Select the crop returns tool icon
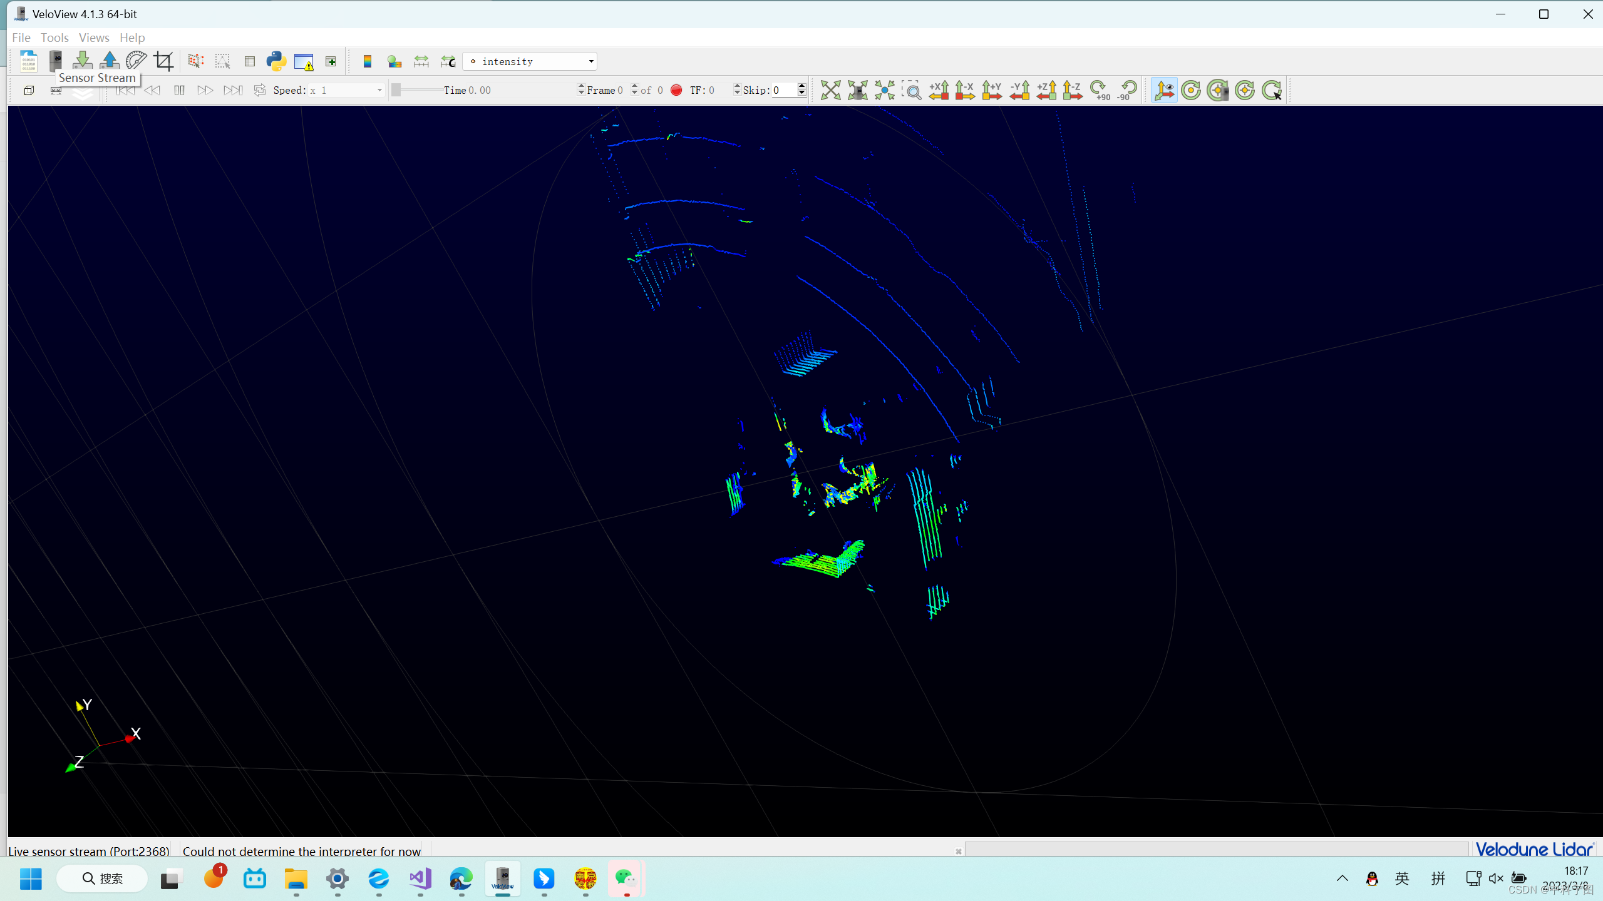 tap(163, 61)
